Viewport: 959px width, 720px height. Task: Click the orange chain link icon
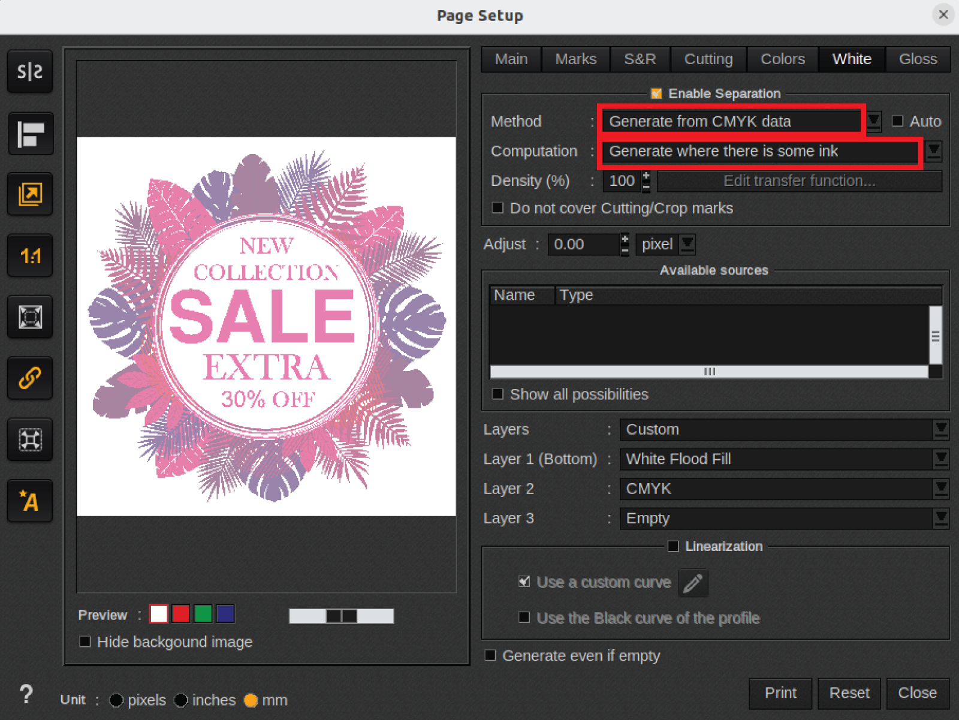click(x=30, y=378)
